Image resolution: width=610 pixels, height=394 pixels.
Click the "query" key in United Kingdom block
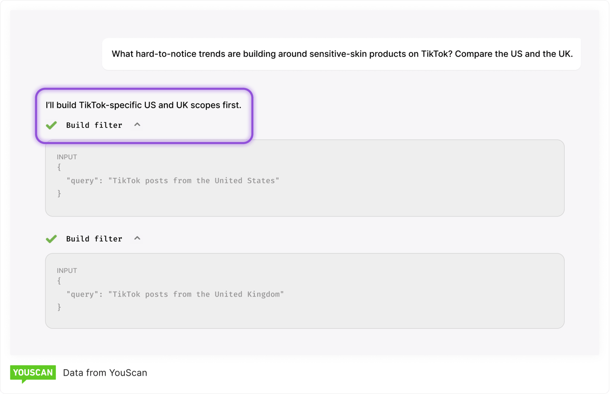[x=82, y=294]
